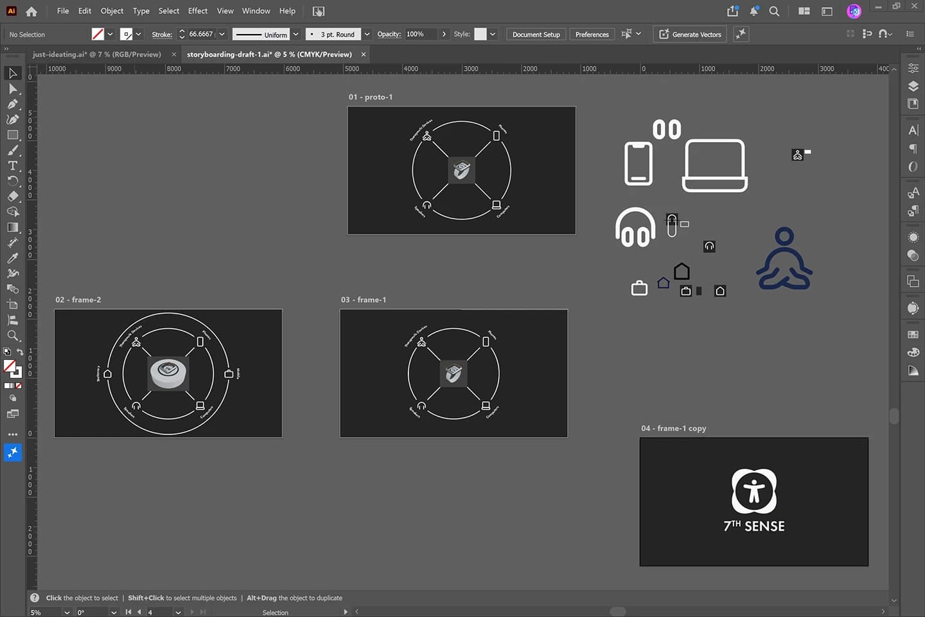This screenshot has height=617, width=925.
Task: Click the Document Setup button
Action: (x=536, y=34)
